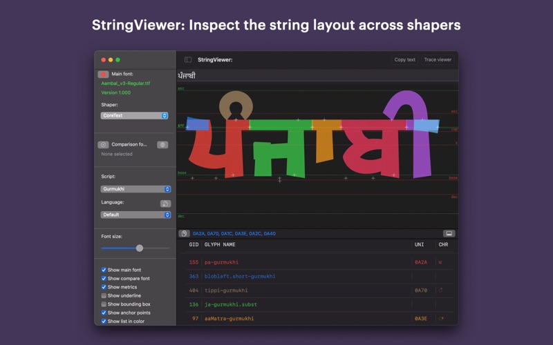
Task: Select the tippi-gurmukhi glyph row
Action: coord(319,290)
